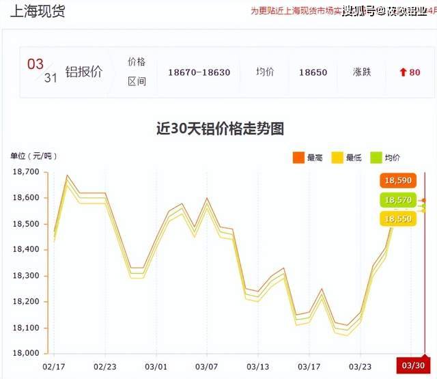437x379 pixels.
Task: Click the 18,700 y-axis label
Action: click(26, 172)
